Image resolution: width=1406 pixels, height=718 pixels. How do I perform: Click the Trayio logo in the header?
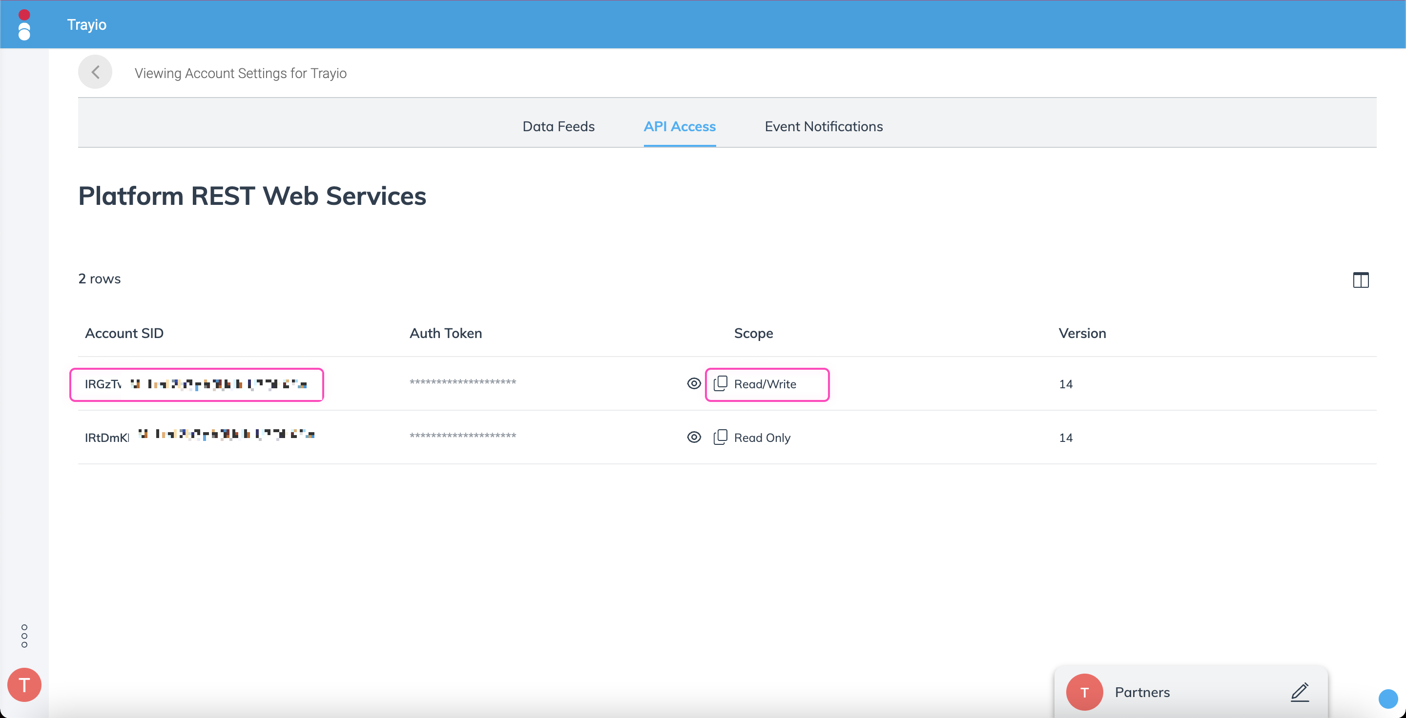(x=24, y=24)
